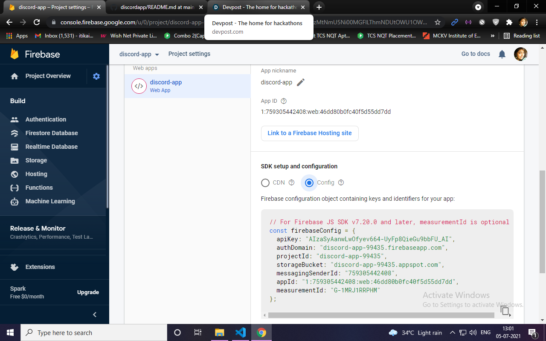Reload the page
This screenshot has height=341, width=546.
(x=37, y=22)
